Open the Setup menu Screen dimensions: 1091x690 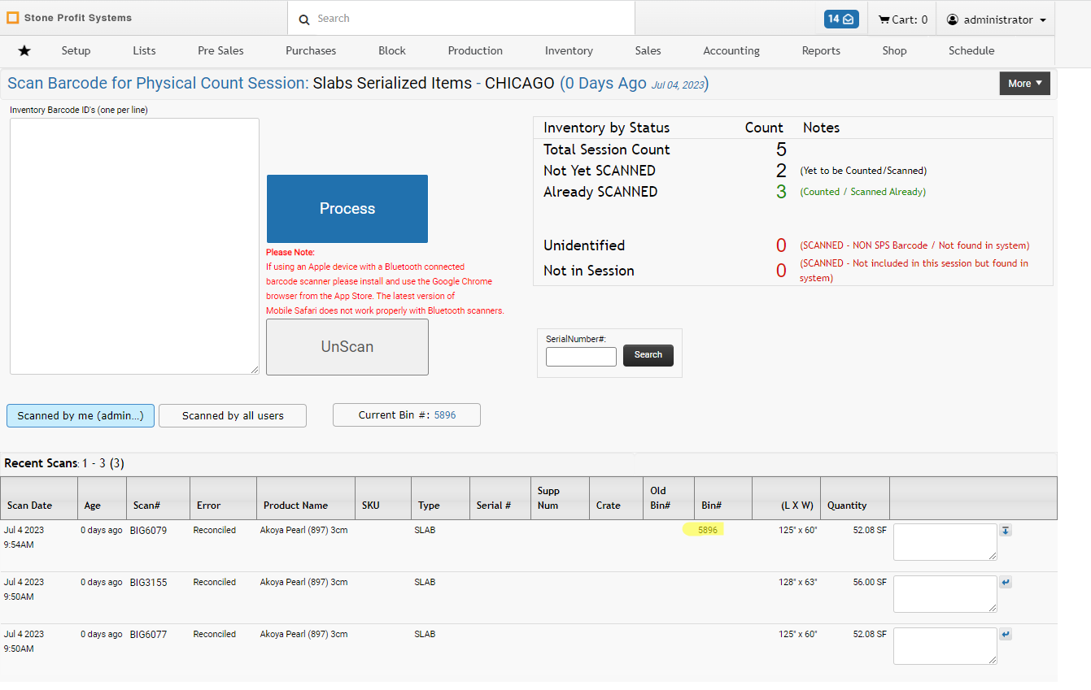76,50
